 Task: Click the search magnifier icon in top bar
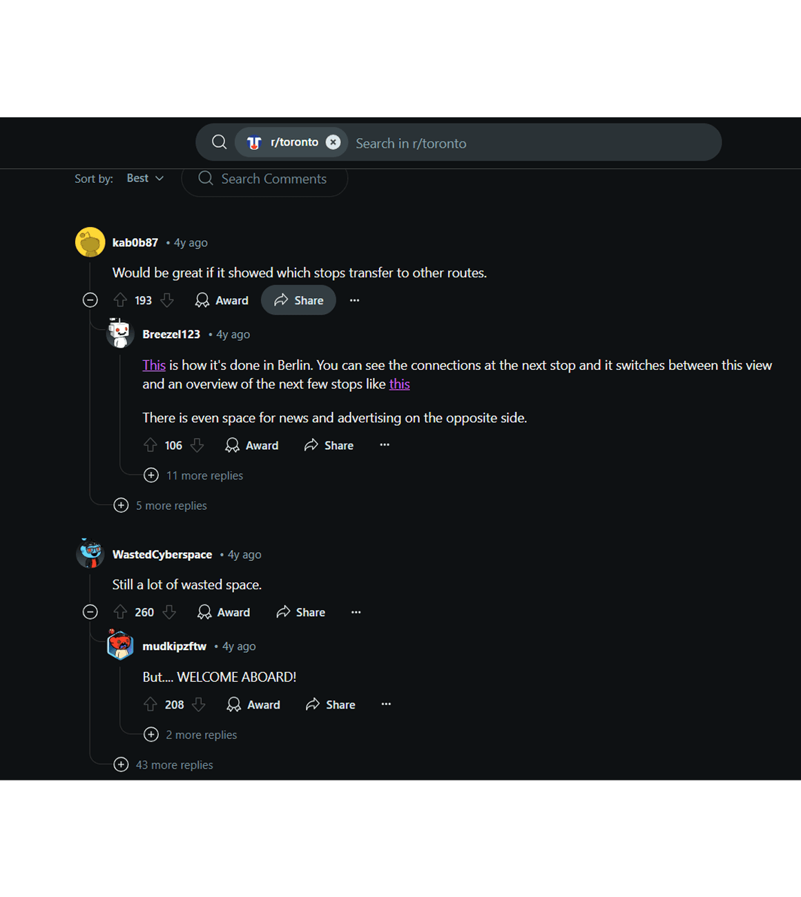[x=219, y=142]
